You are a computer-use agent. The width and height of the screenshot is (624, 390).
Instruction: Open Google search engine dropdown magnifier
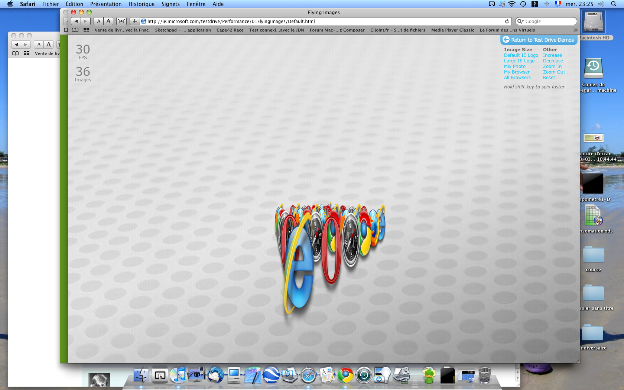point(521,21)
